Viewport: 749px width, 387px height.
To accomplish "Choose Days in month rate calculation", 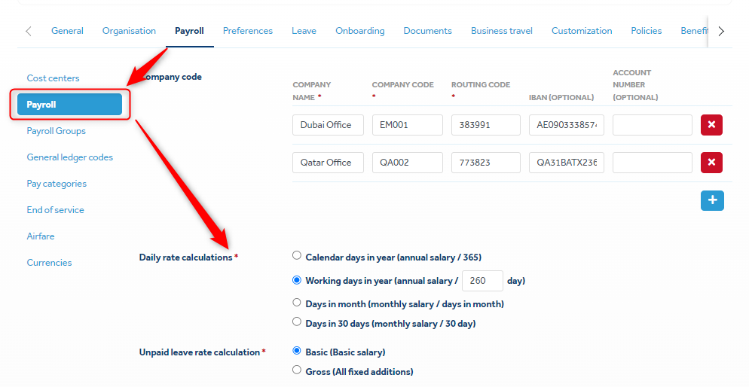I will tap(297, 303).
